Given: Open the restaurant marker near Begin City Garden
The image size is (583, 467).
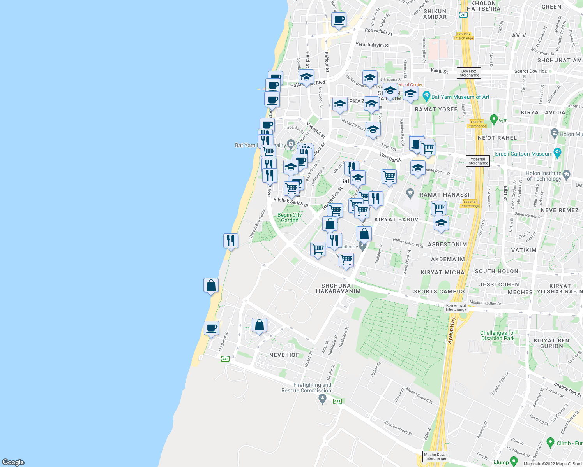Looking at the screenshot, I should click(231, 241).
